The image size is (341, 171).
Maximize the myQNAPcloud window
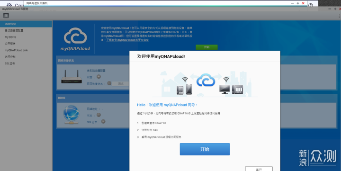point(335,9)
